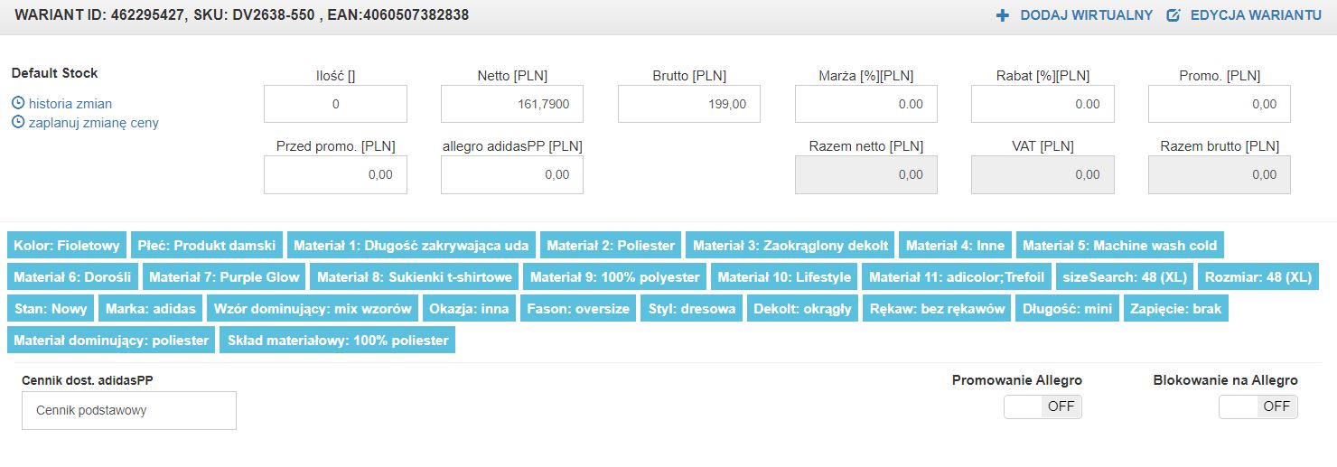Click the zaplanuj zmianę ceny link
Screen dimensions: 1337x467
coord(94,123)
